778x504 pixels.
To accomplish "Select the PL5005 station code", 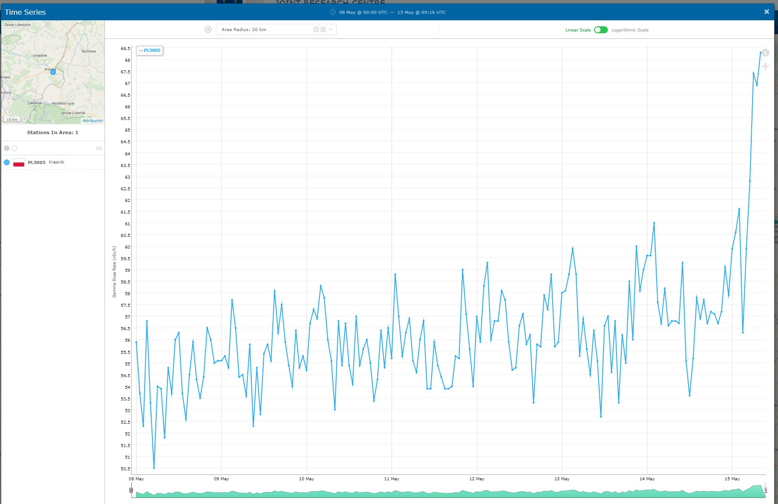I will (x=37, y=162).
